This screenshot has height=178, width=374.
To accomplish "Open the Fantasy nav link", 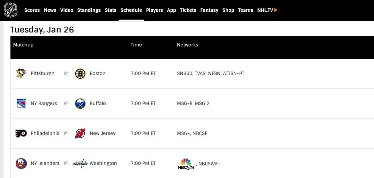I will [209, 10].
